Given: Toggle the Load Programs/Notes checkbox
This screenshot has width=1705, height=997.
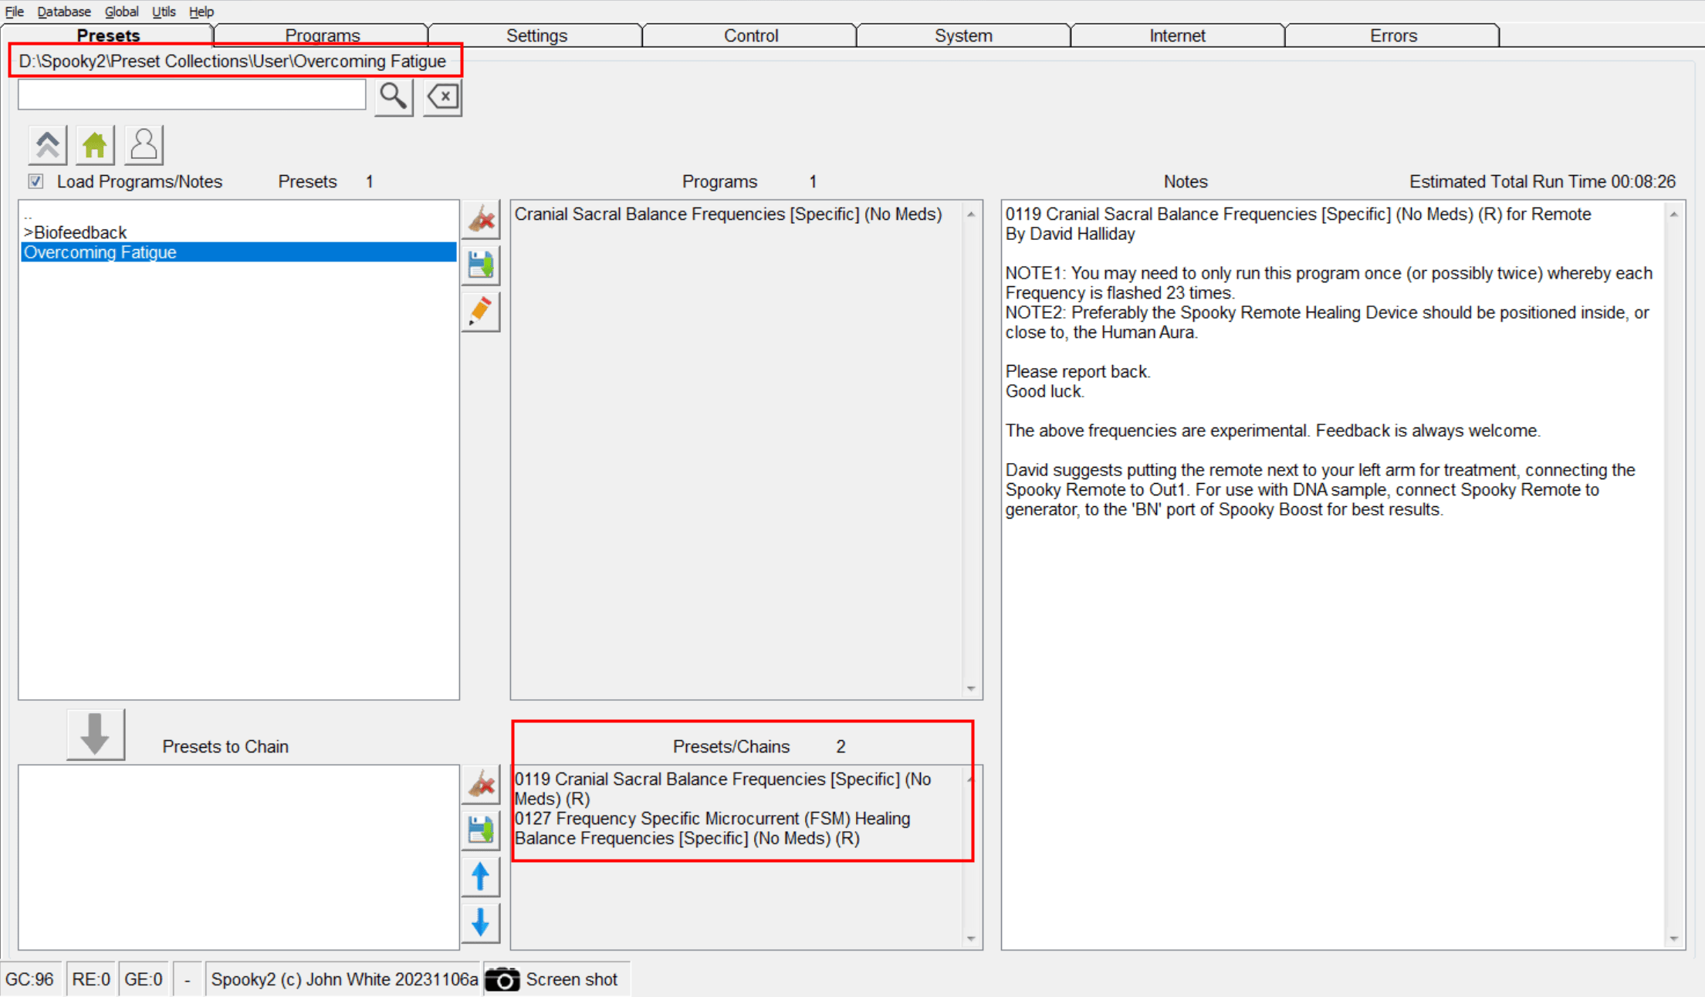Looking at the screenshot, I should tap(36, 181).
